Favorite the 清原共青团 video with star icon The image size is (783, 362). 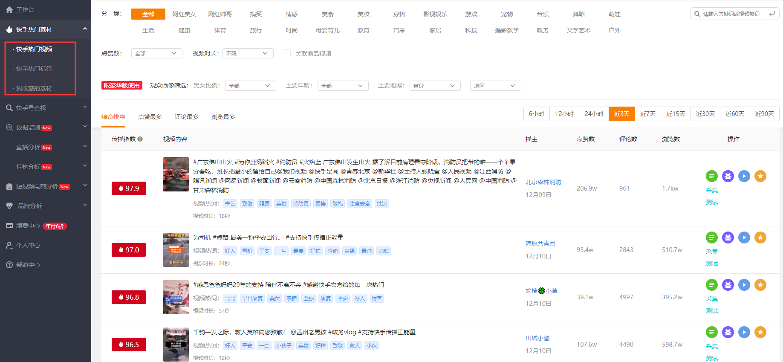(x=760, y=237)
